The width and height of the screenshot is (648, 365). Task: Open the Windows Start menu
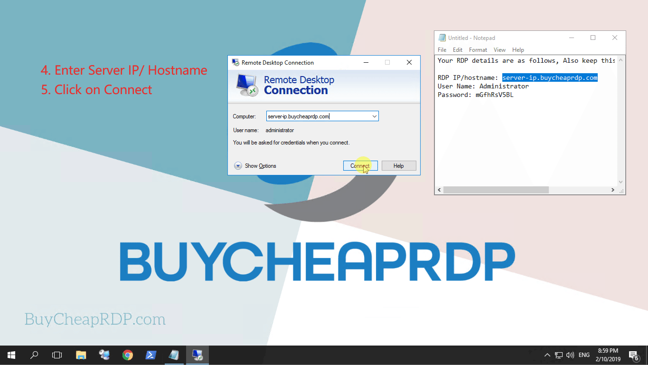point(11,355)
